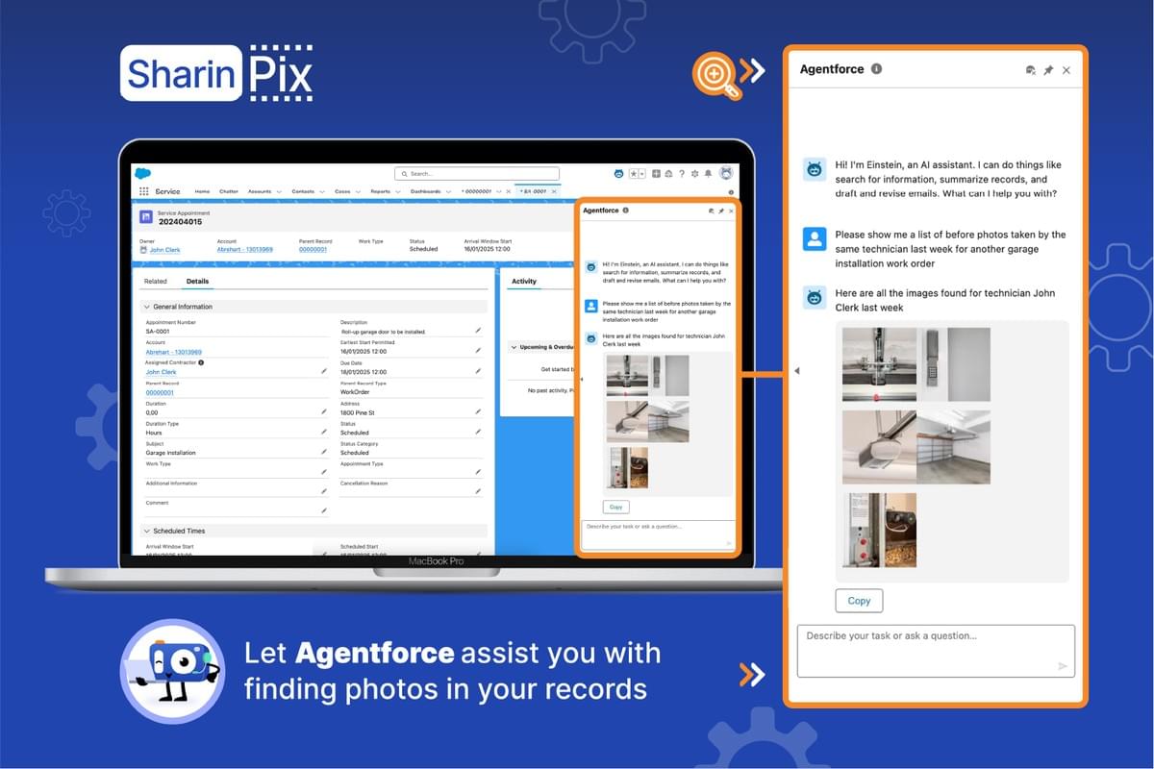Open Account link Abrehart in General Information

coord(174,352)
